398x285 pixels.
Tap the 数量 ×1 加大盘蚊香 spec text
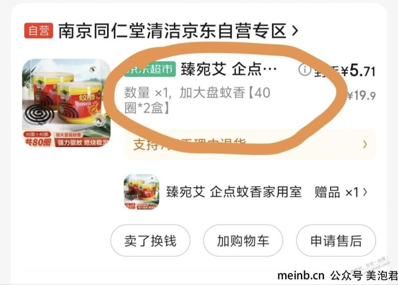(x=197, y=100)
